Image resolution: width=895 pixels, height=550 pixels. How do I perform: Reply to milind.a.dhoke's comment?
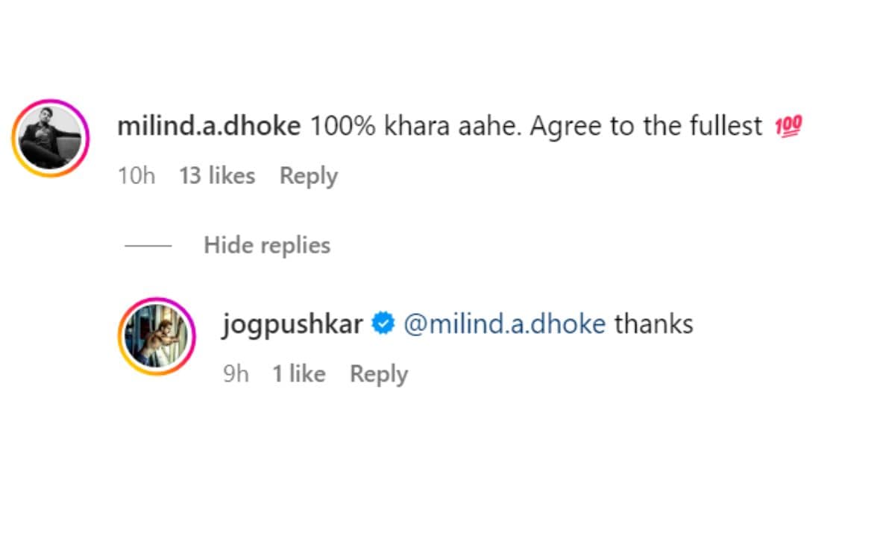(x=308, y=176)
